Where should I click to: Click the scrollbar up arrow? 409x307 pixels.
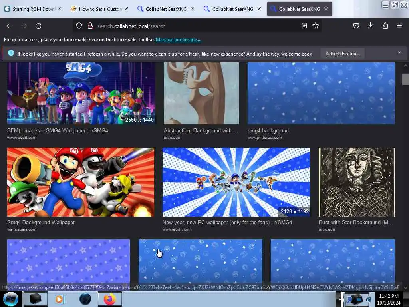(405, 66)
